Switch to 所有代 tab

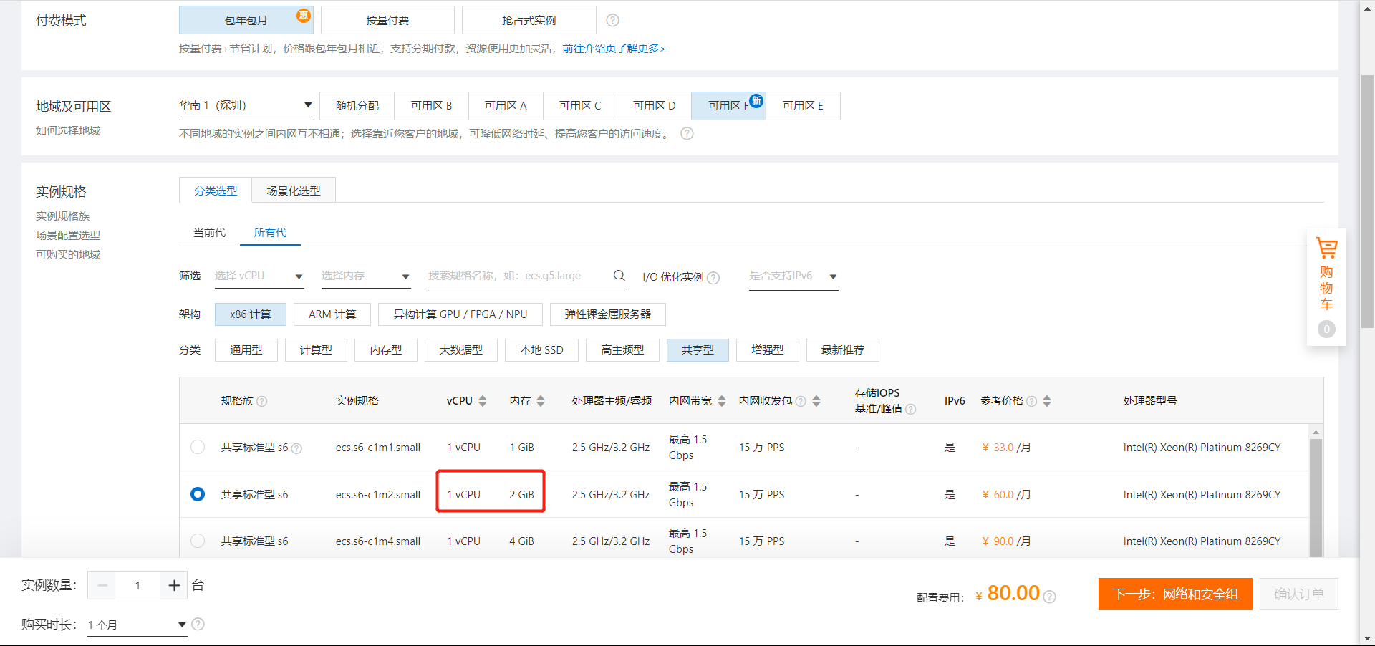pos(270,232)
